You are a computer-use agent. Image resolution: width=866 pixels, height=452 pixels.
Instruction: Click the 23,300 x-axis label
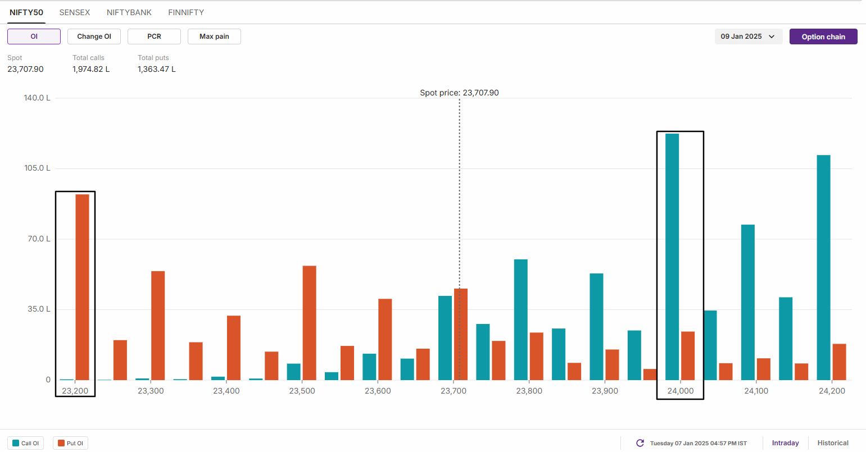(151, 391)
